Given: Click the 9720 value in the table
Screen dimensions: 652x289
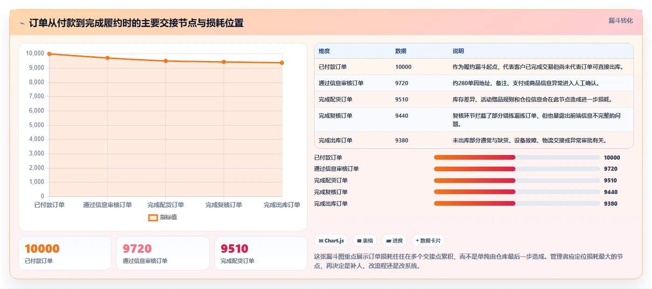Looking at the screenshot, I should click(402, 83).
